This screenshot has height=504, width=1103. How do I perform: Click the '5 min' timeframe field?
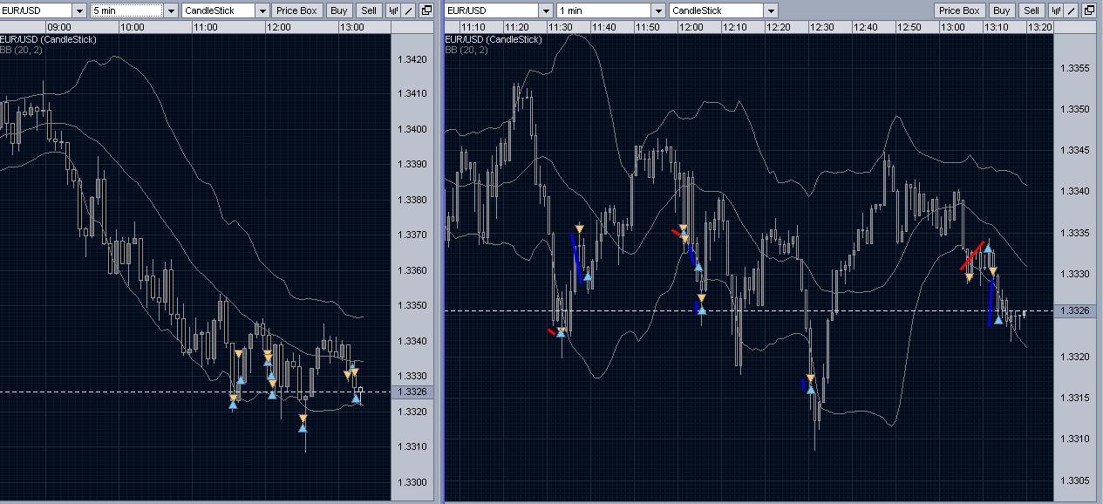[x=126, y=10]
